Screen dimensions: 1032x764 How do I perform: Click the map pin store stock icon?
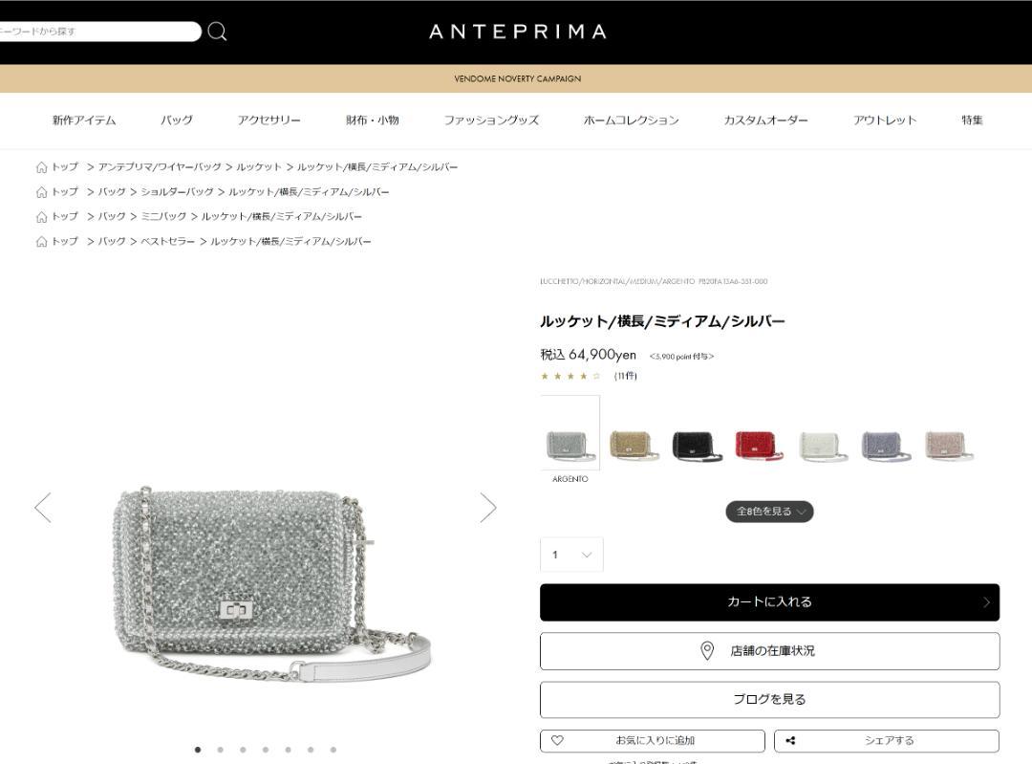coord(707,651)
